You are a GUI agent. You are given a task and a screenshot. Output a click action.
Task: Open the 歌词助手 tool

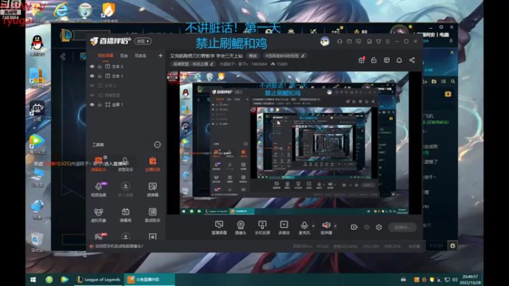[x=153, y=215]
